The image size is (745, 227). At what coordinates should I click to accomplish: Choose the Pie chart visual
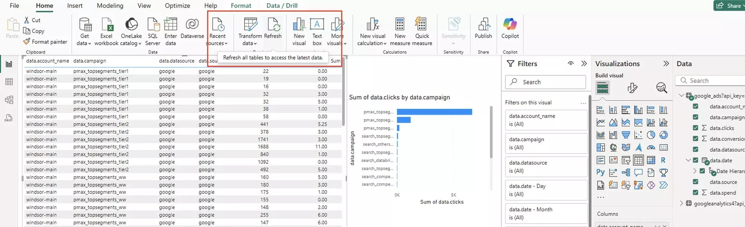click(x=651, y=135)
